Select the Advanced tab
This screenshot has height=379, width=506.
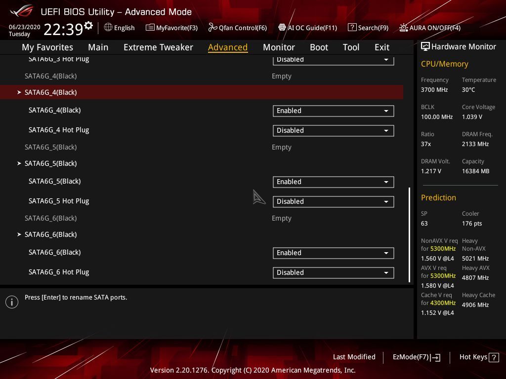(228, 47)
